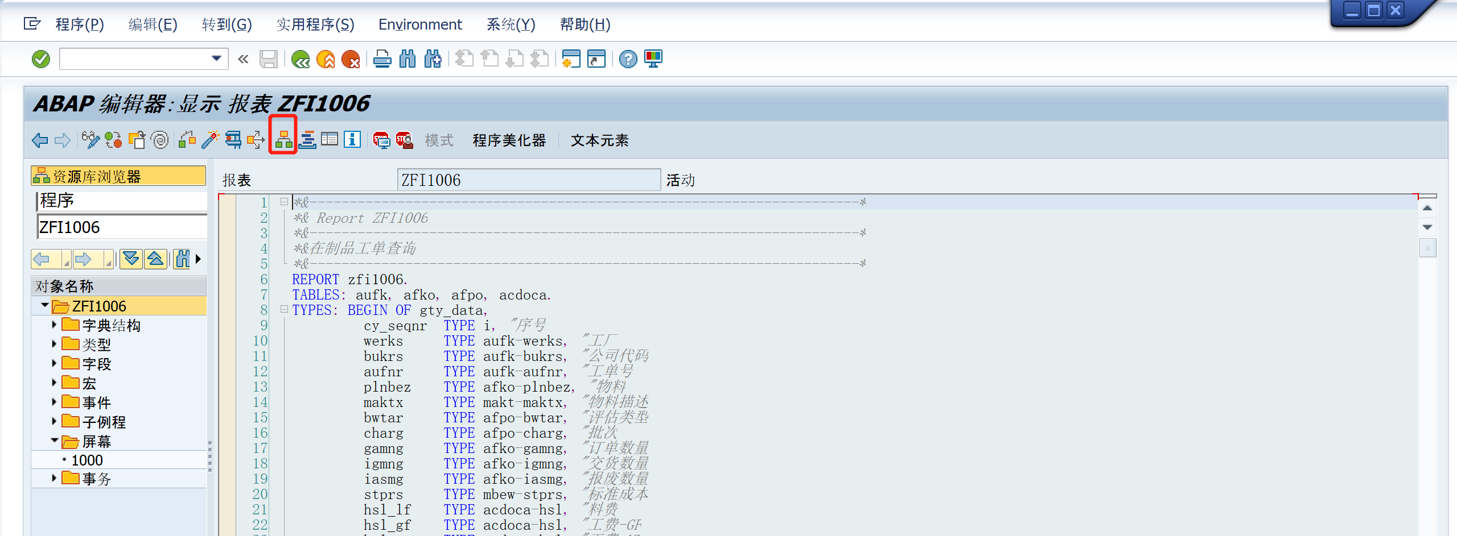The width and height of the screenshot is (1457, 536).
Task: Open Find using the binoculars icon
Action: pyautogui.click(x=408, y=59)
